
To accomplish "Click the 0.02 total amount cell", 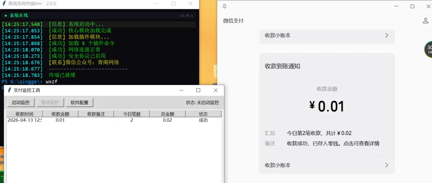I will 167,120.
